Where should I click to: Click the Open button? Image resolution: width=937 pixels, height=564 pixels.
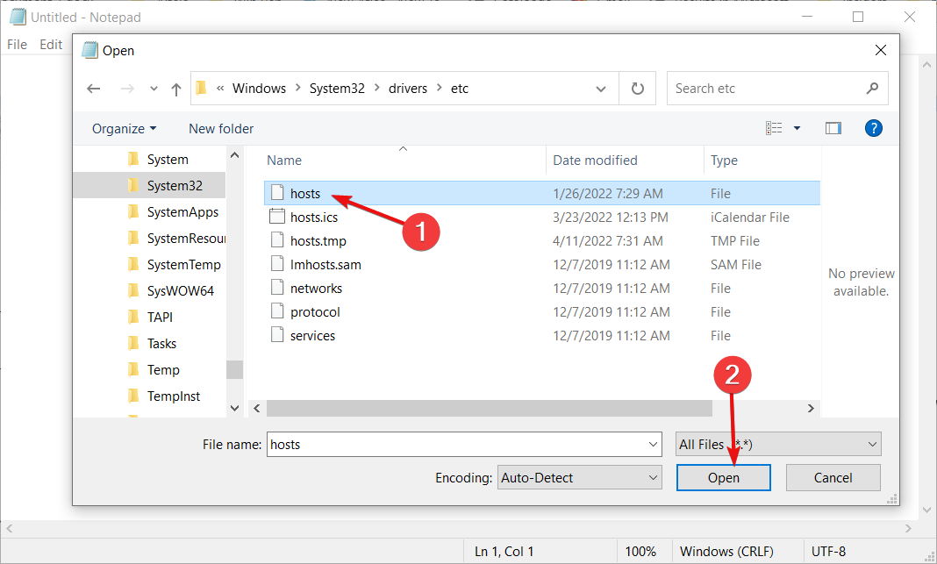pos(724,478)
